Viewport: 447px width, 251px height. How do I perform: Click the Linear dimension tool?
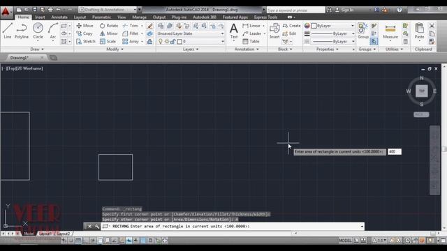click(251, 26)
